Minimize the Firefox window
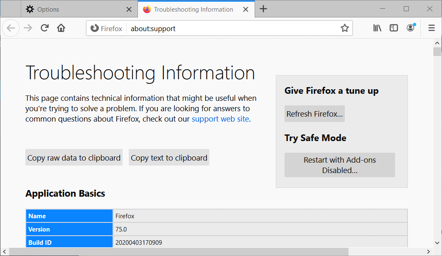Screen dimensions: 442x256 pos(383,9)
